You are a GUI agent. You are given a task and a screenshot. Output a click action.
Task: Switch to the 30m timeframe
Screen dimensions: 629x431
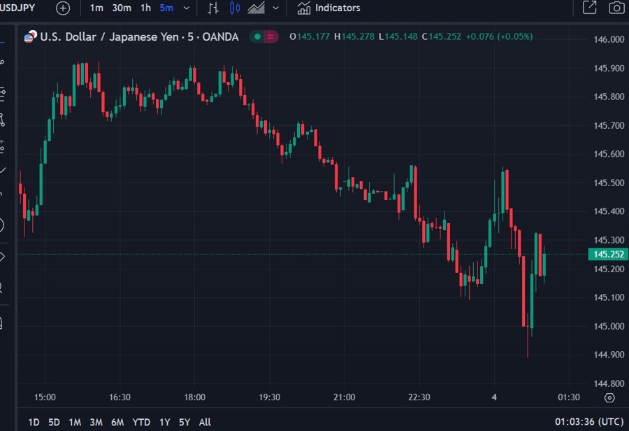point(122,8)
